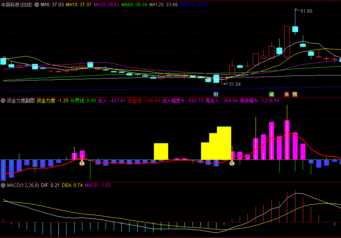The width and height of the screenshot is (341, 238).
Task: Expand the 中英科技(日线) main chart dropdown
Action: [37, 5]
